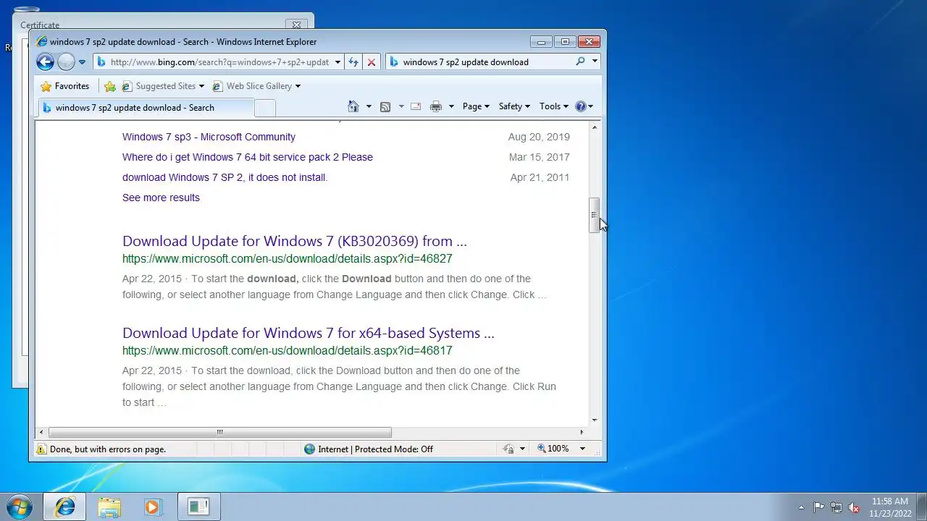The width and height of the screenshot is (927, 521).
Task: Click the 11:58 AM clock in tray
Action: coord(891,507)
